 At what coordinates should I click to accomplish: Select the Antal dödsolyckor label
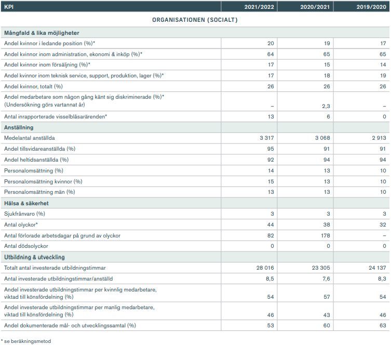(x=26, y=246)
